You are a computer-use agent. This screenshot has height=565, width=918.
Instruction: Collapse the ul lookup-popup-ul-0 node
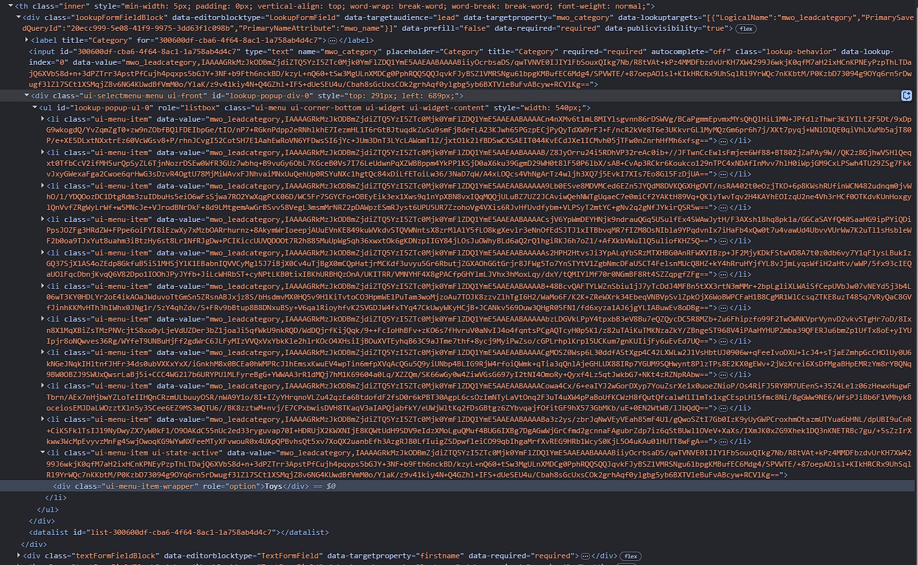(x=34, y=108)
